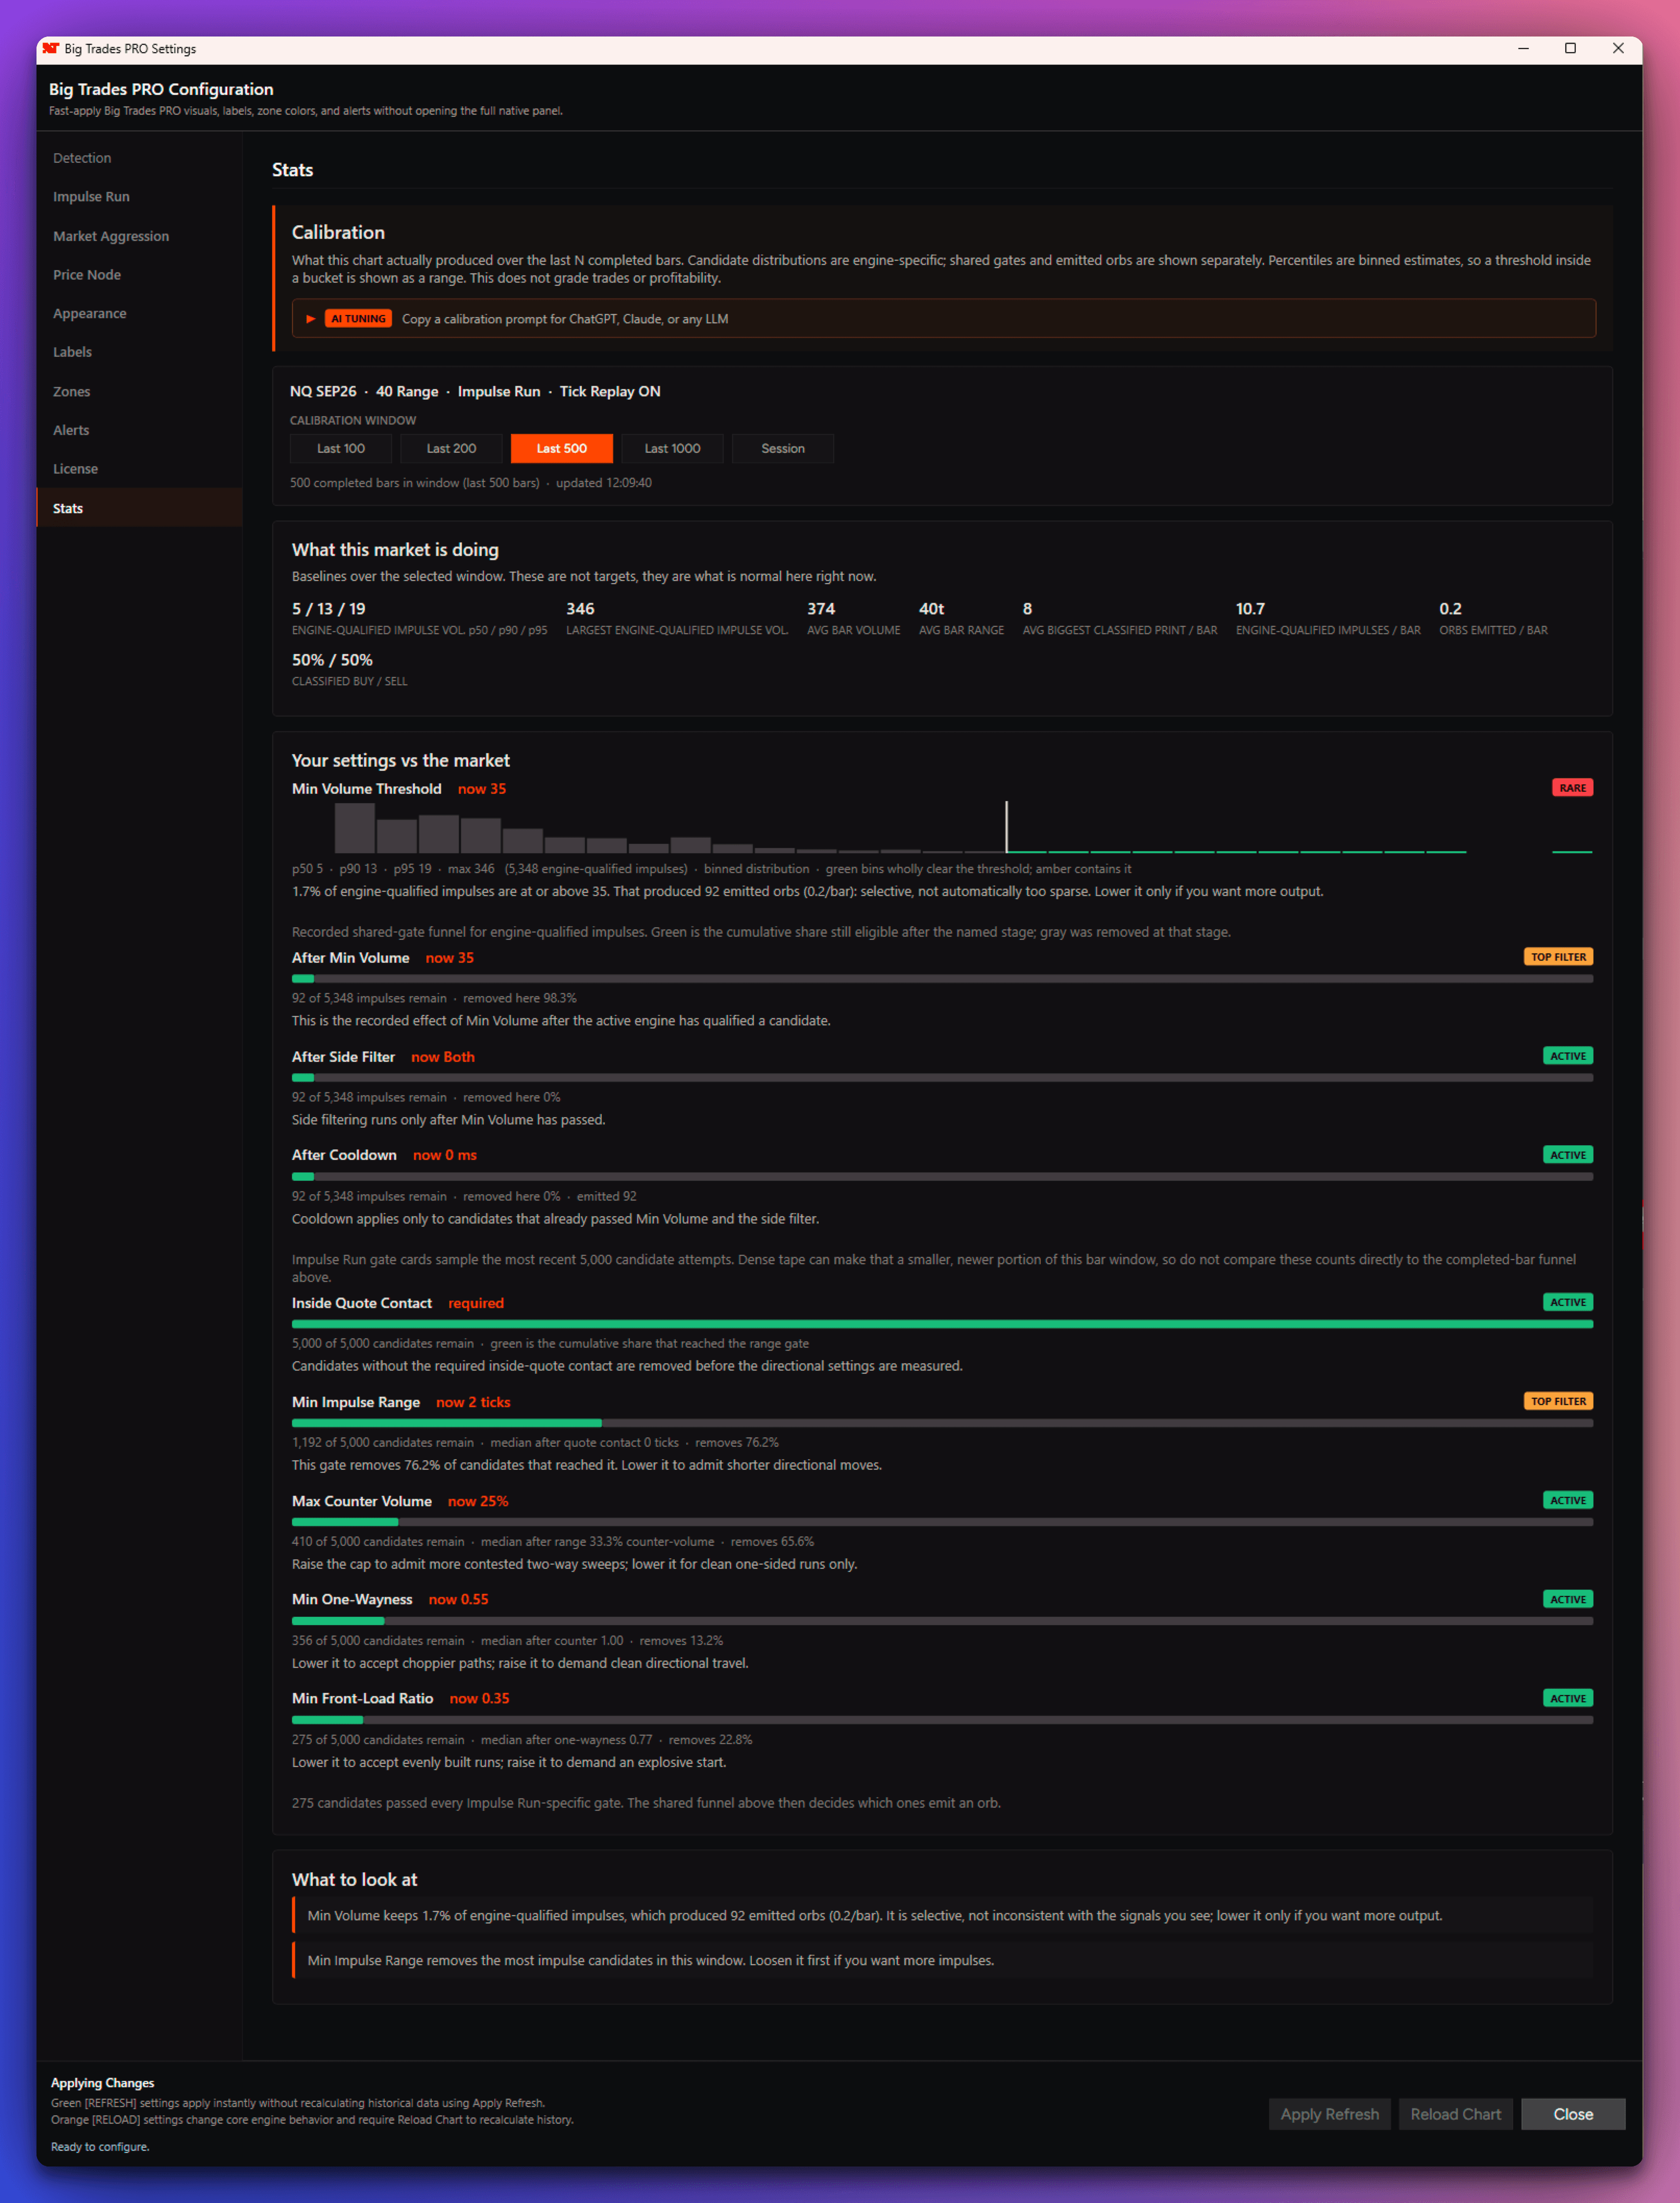The height and width of the screenshot is (2203, 1680).
Task: Click the ACTIVE badge for After Cooldown
Action: click(x=1567, y=1155)
